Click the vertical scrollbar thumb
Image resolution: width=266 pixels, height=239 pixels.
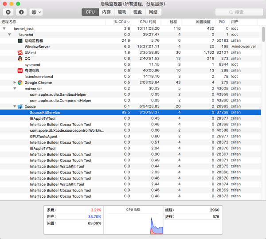pyautogui.click(x=263, y=34)
